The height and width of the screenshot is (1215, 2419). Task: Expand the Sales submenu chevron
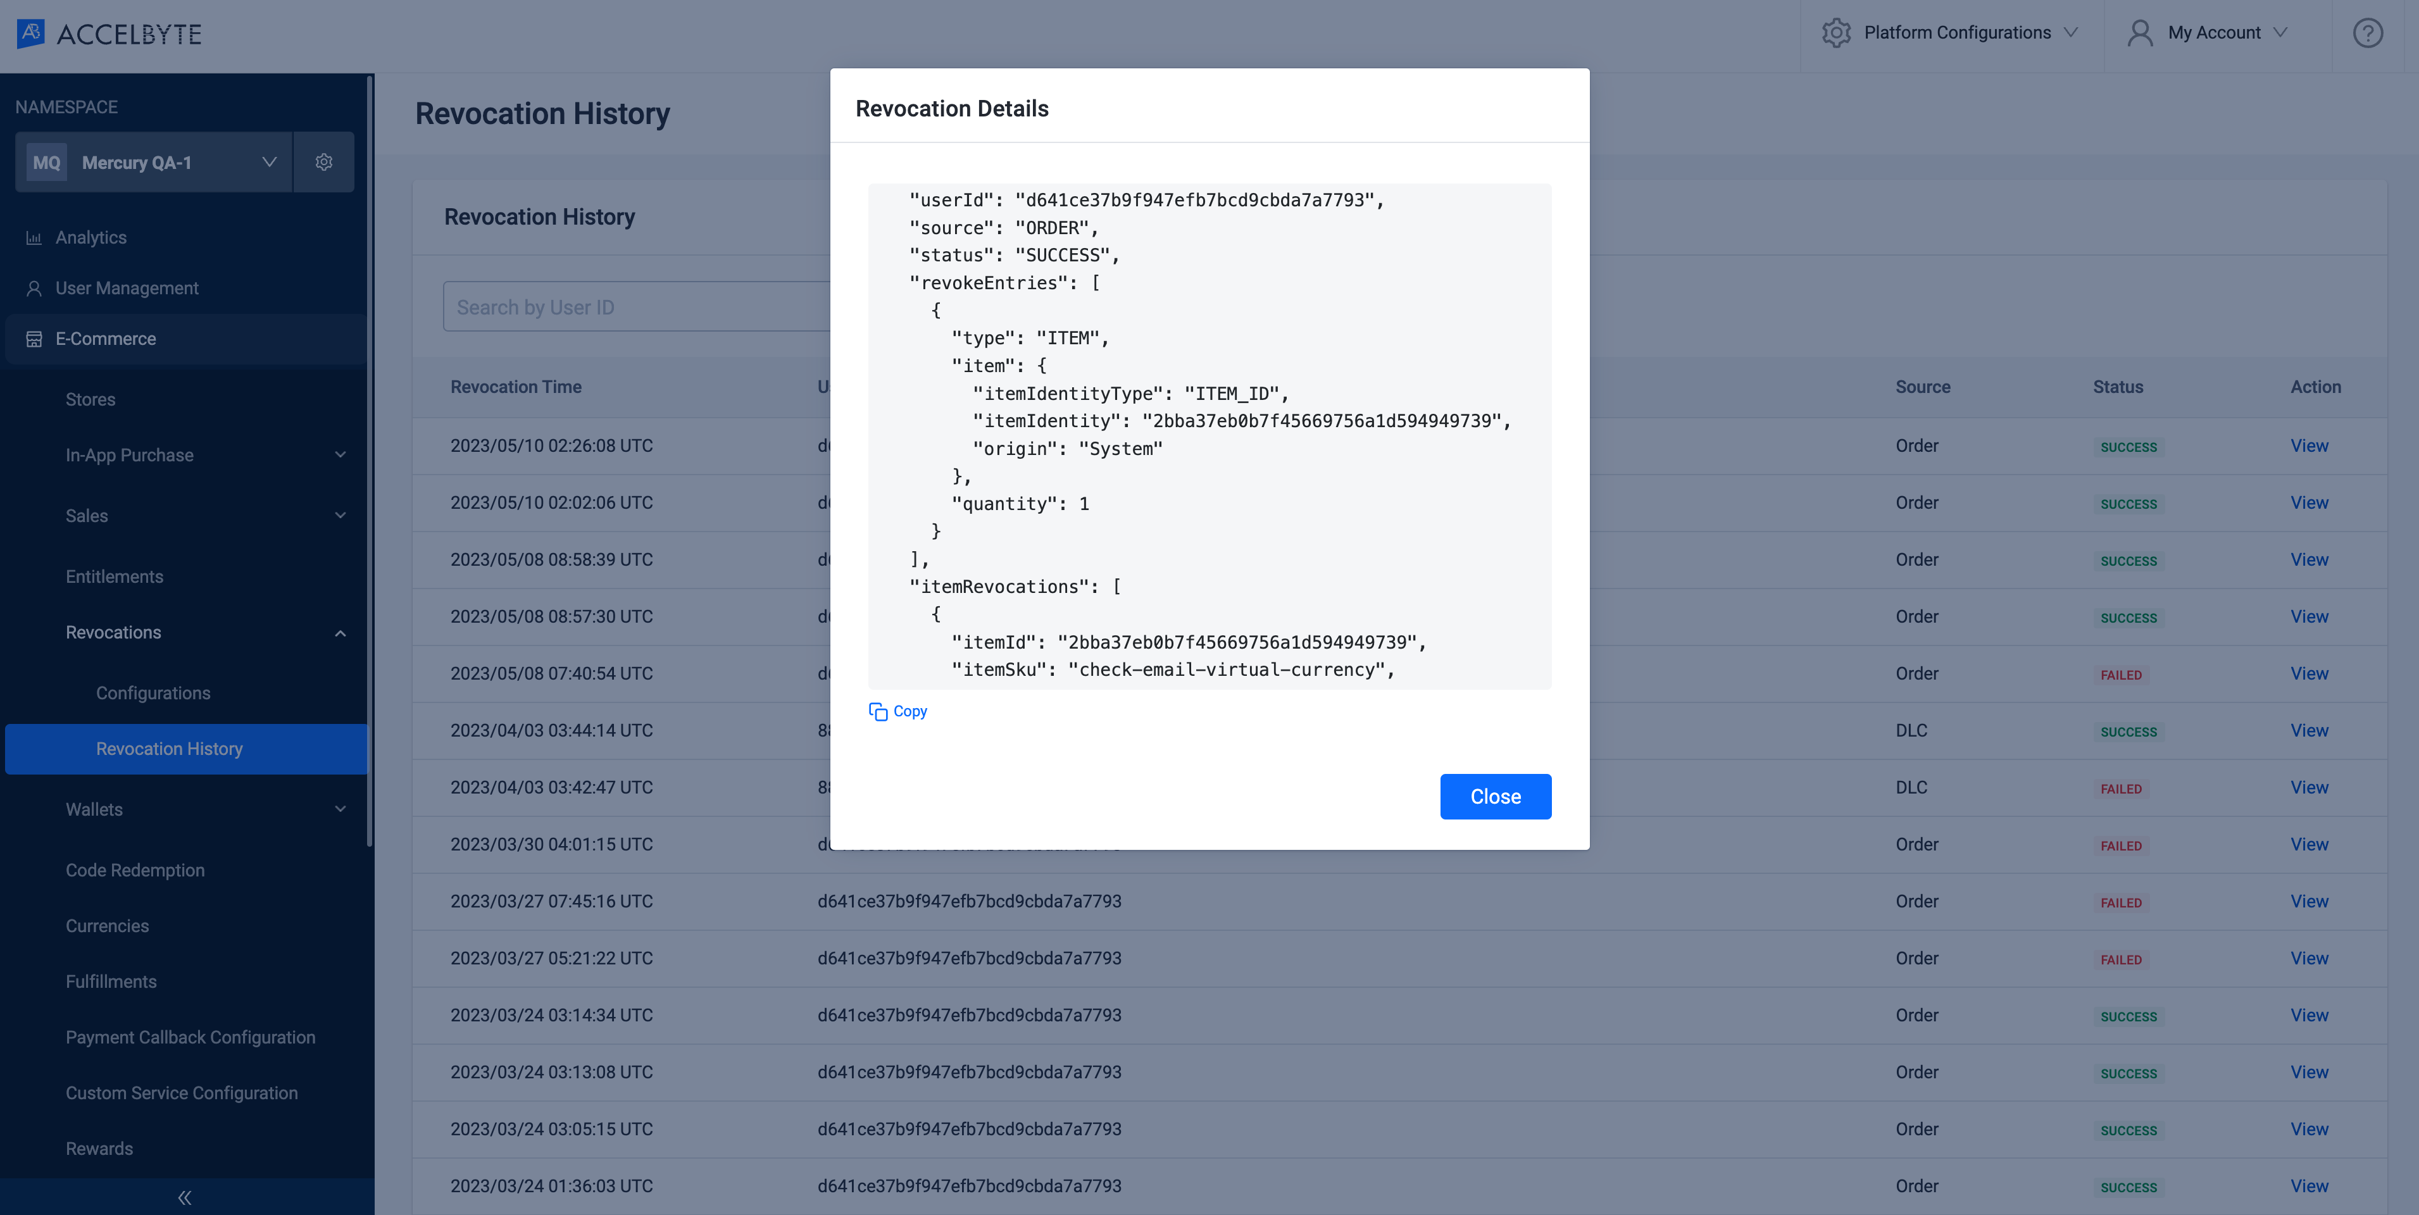click(340, 516)
